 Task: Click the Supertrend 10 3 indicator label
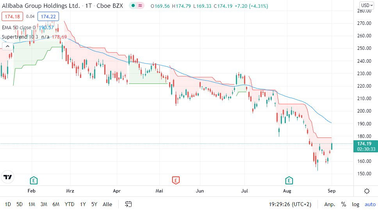(x=20, y=37)
